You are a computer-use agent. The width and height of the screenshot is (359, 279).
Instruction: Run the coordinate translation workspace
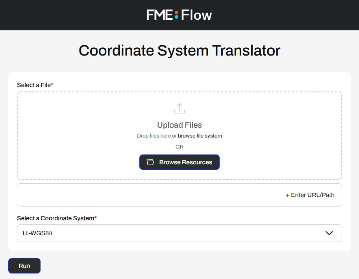[x=24, y=266]
